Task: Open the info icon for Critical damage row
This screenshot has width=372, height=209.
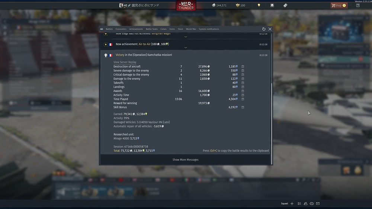Action: [x=243, y=75]
